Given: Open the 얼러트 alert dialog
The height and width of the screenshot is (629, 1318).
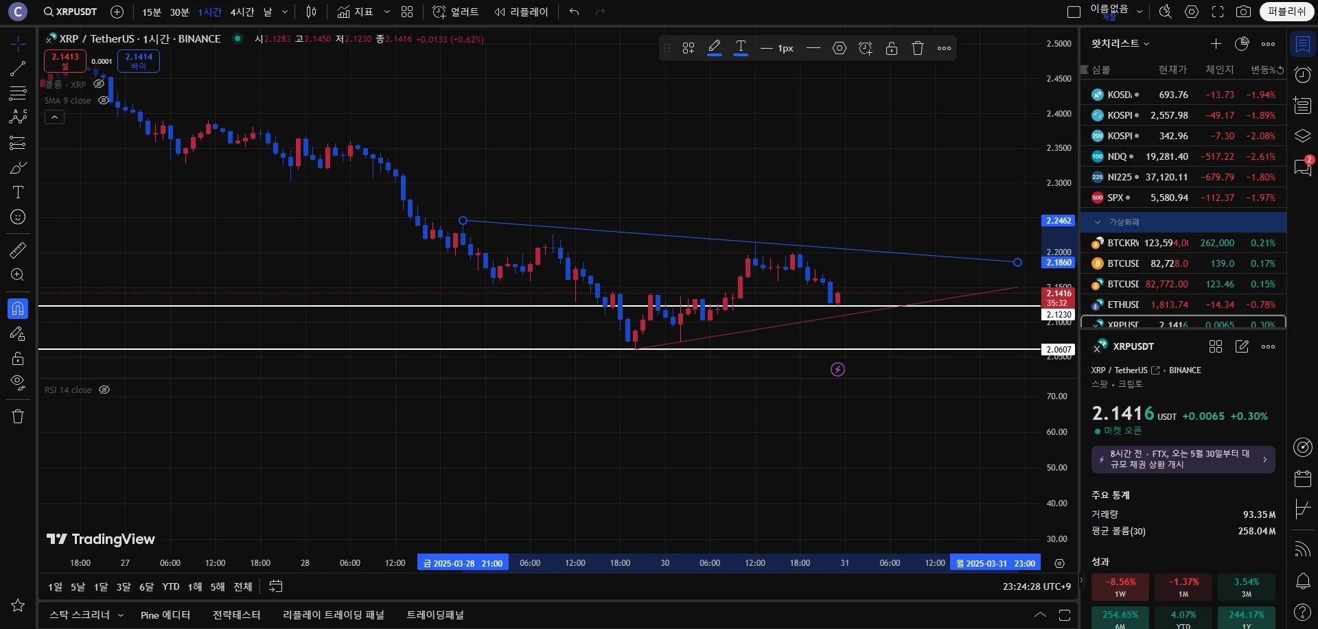Looking at the screenshot, I should 456,12.
